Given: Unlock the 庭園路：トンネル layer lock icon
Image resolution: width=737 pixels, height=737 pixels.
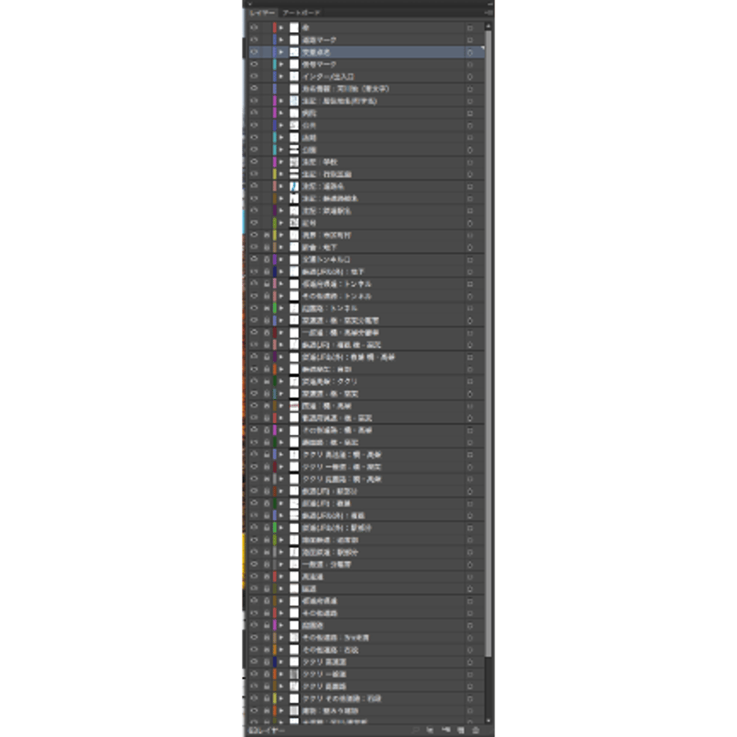Looking at the screenshot, I should click(267, 308).
